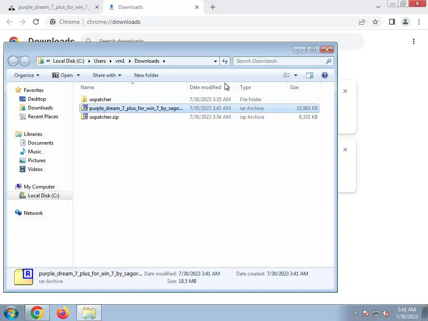The image size is (428, 321).
Task: Expand the Open button dropdown arrow
Action: pos(78,75)
